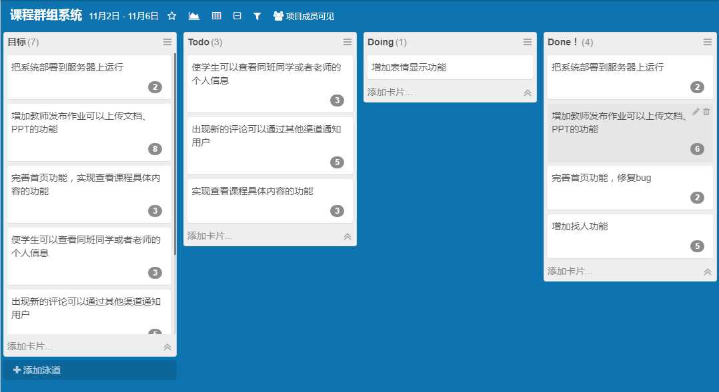The image size is (719, 392).
Task: Open the filter funnel icon
Action: pyautogui.click(x=257, y=16)
